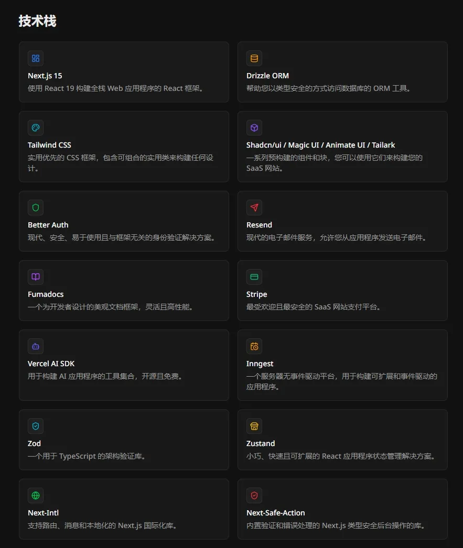The image size is (463, 548).
Task: Click the Next-Safe-Action red shield icon
Action: point(254,495)
